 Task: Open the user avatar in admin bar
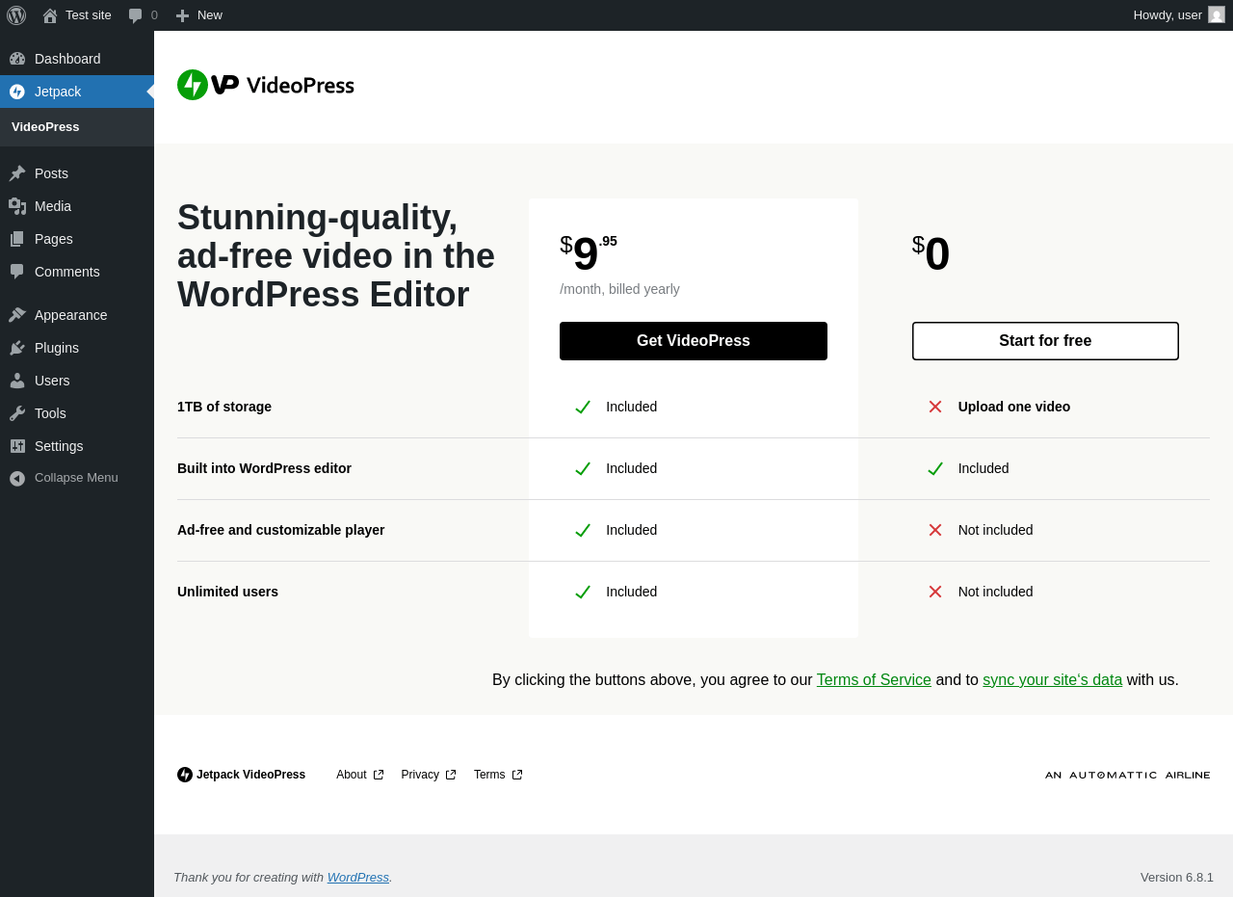(x=1217, y=14)
